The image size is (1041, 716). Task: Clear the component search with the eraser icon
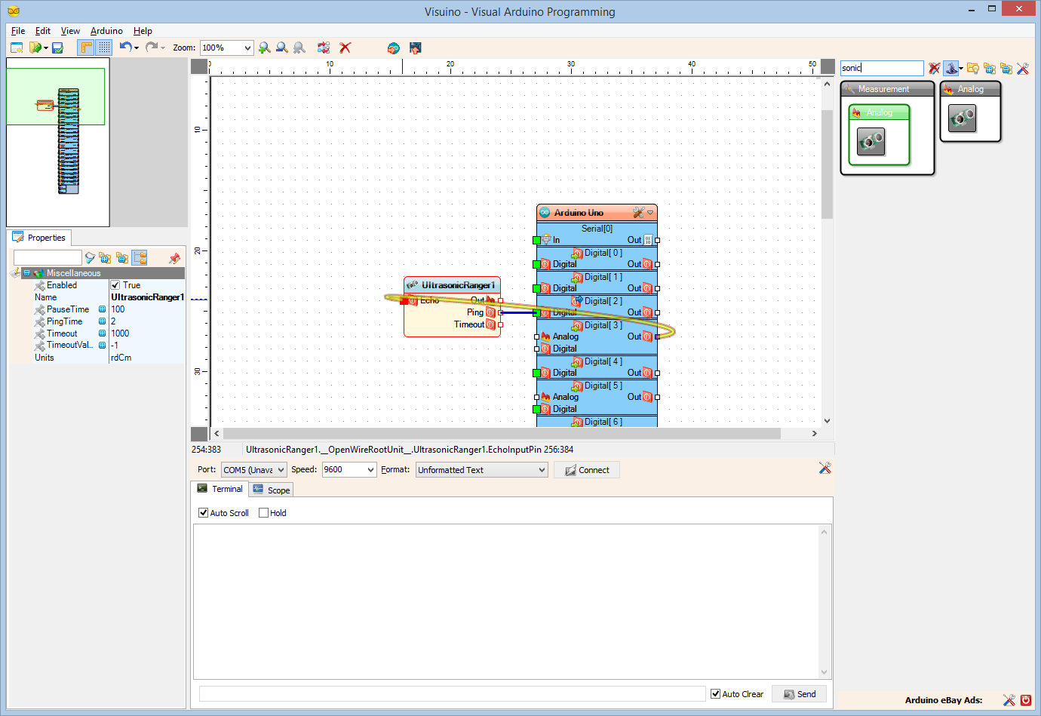coord(934,68)
